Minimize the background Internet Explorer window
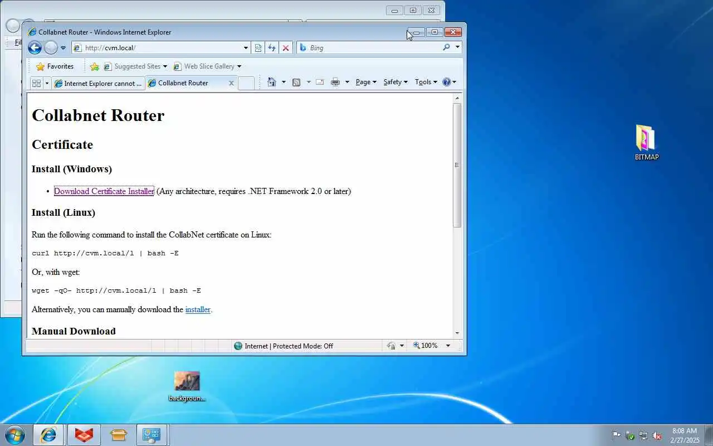This screenshot has height=446, width=713. [x=394, y=10]
